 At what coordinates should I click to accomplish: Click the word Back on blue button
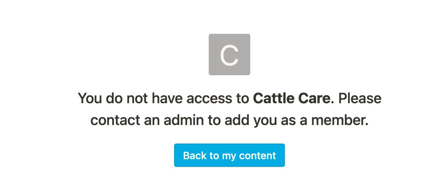195,155
